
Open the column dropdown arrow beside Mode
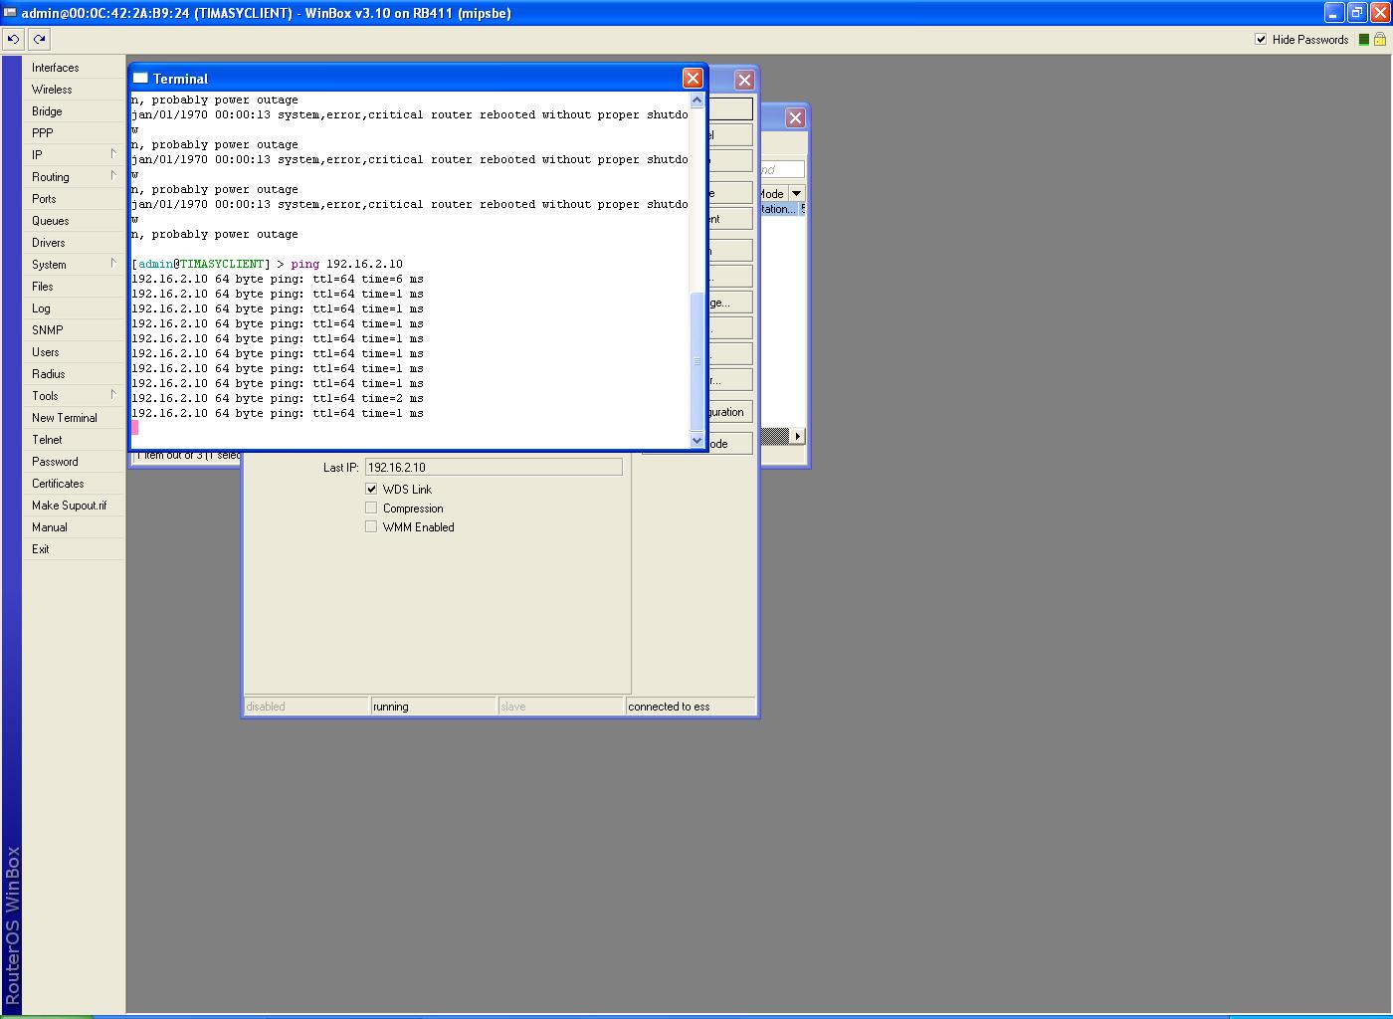[796, 193]
